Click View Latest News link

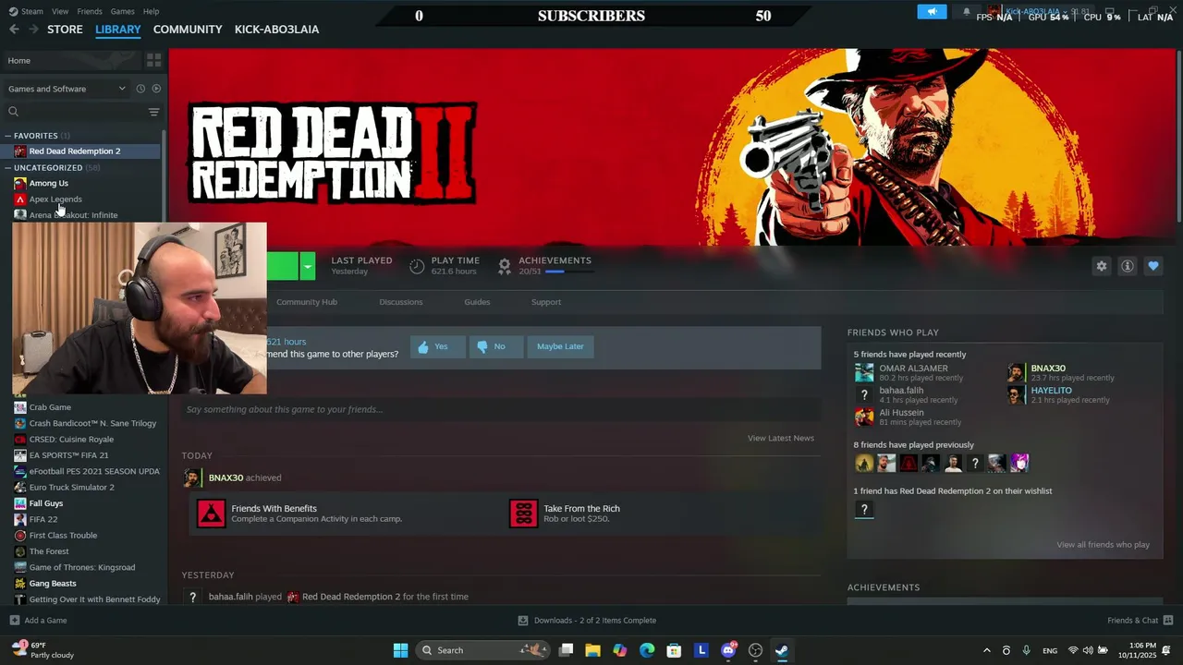coord(781,439)
